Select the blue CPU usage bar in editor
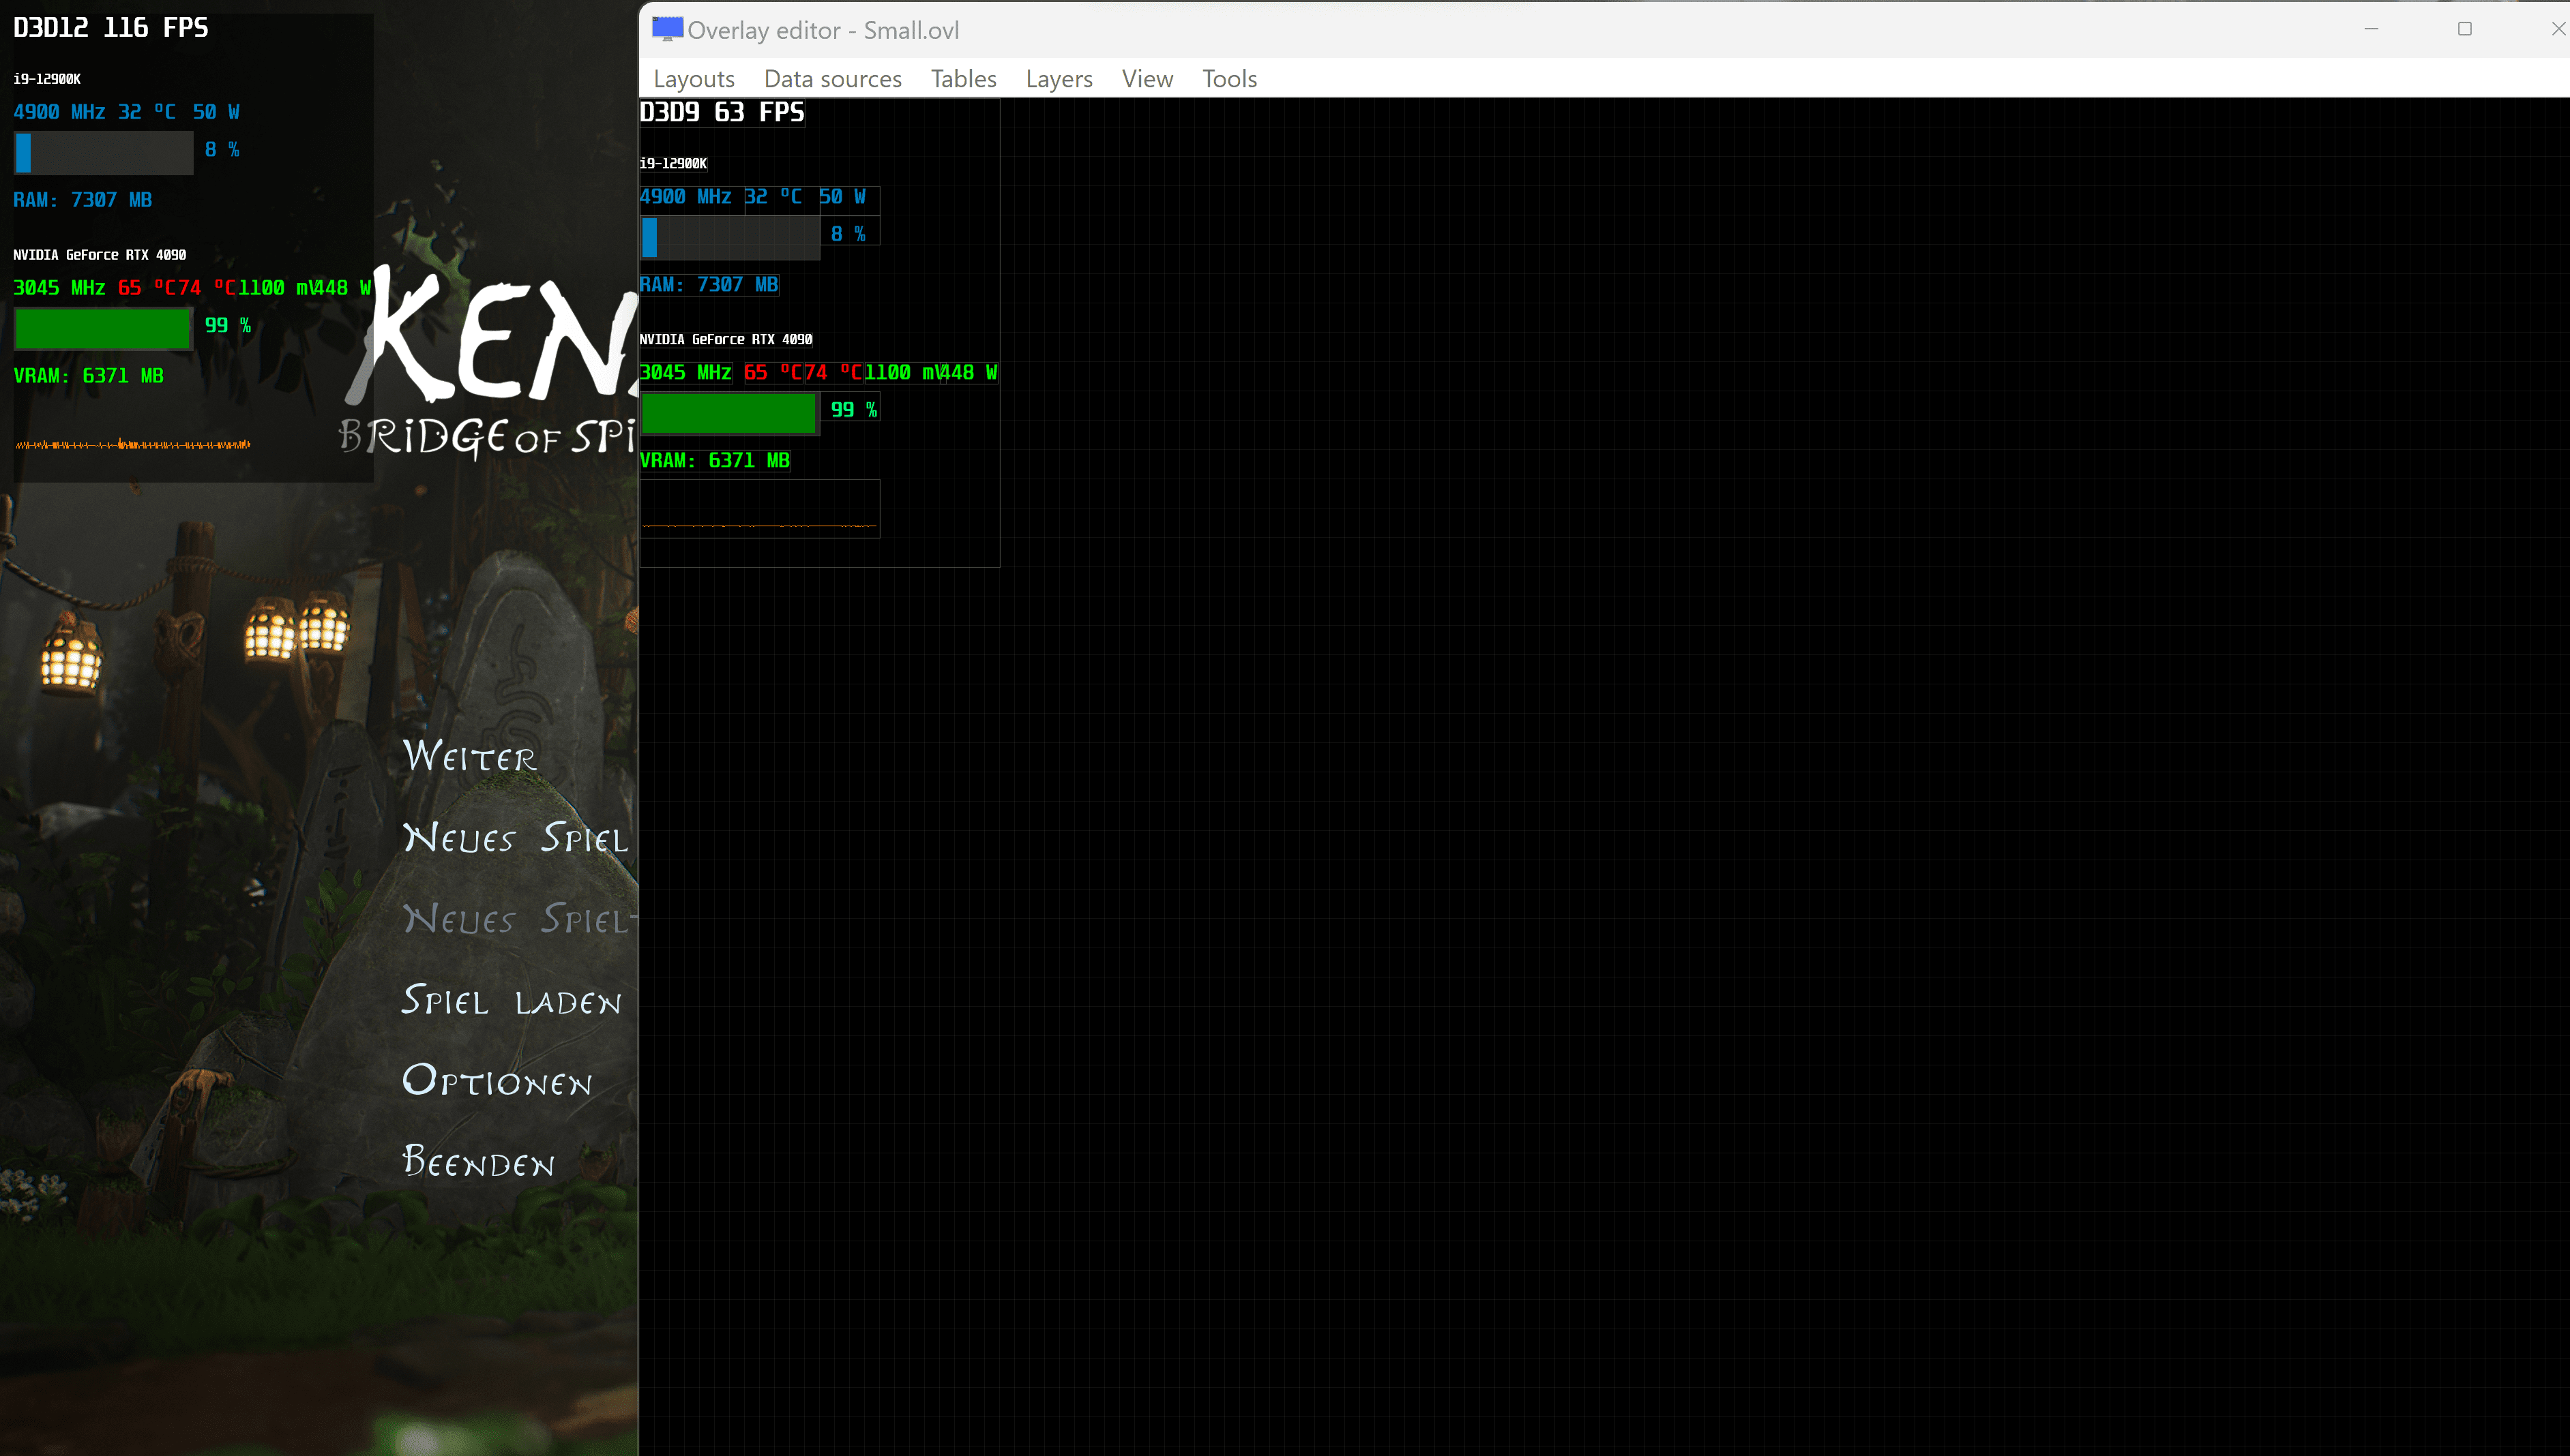The image size is (2570, 1456). tap(729, 237)
